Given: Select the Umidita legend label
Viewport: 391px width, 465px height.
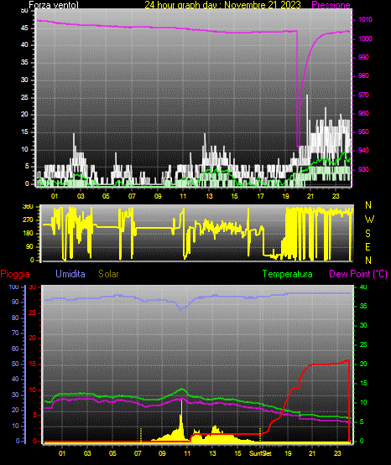Looking at the screenshot, I should point(70,274).
